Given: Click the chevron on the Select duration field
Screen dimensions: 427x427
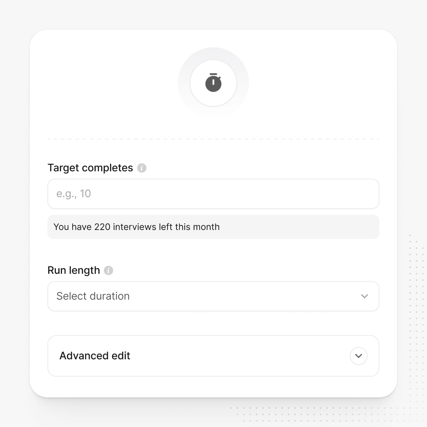Looking at the screenshot, I should tap(365, 296).
